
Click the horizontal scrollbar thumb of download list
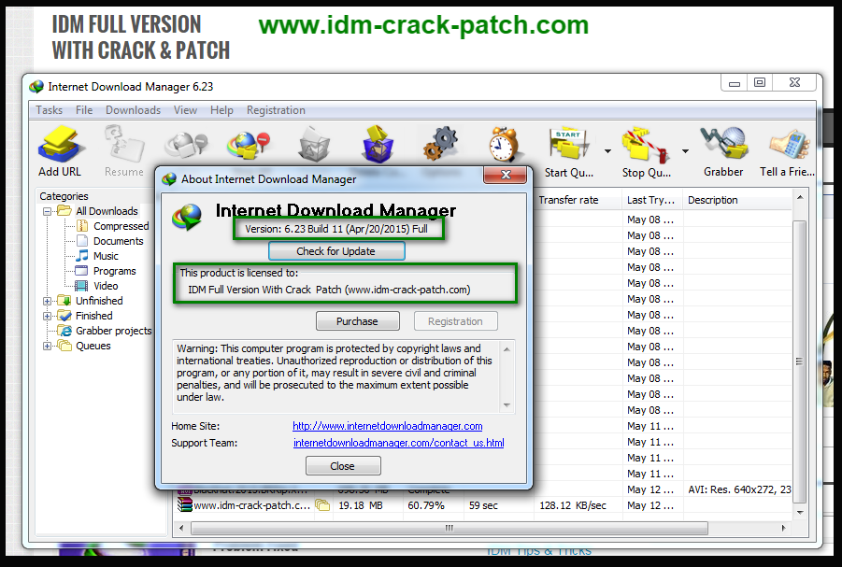coord(449,528)
